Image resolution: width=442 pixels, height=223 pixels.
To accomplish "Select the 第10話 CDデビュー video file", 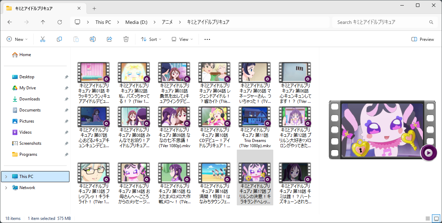I will click(x=215, y=127).
